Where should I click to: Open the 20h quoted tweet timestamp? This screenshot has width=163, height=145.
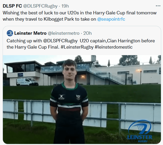pyautogui.click(x=87, y=33)
